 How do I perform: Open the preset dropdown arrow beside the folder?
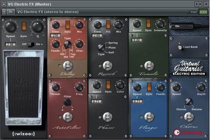[x=4, y=12]
